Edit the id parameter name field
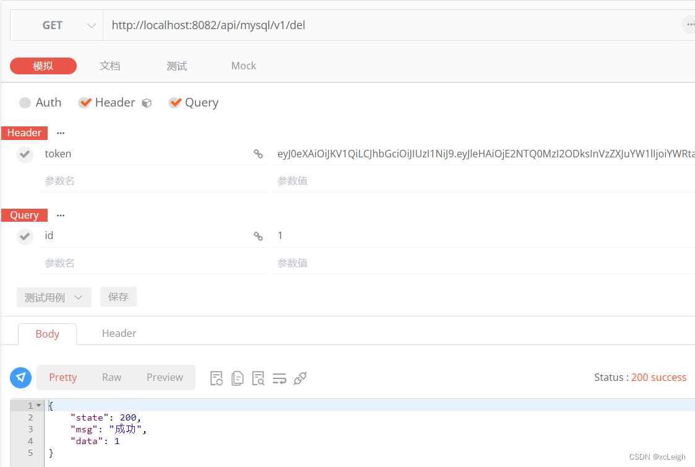695x467 pixels. pos(146,236)
